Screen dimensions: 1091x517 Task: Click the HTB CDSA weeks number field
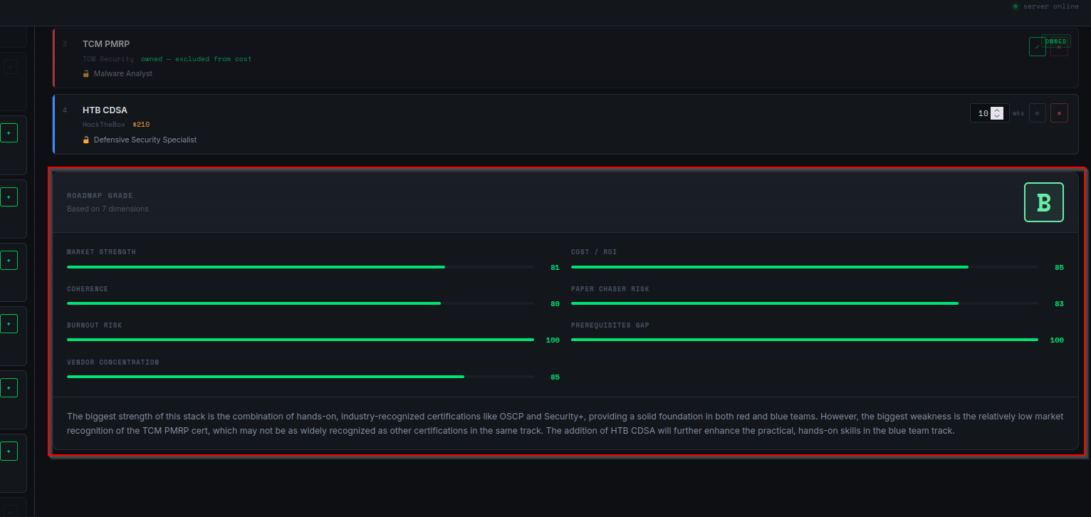982,113
